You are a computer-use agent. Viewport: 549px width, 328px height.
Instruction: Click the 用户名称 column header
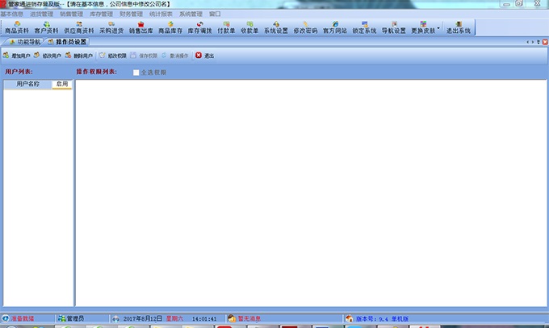[x=27, y=85]
